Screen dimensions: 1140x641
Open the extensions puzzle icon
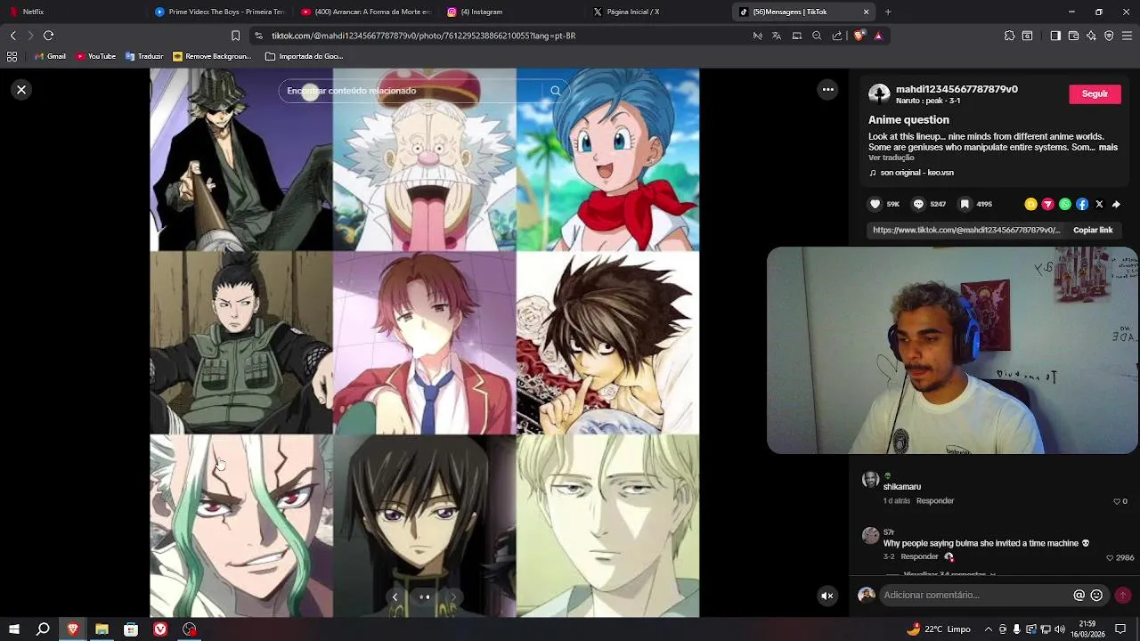click(x=1009, y=36)
